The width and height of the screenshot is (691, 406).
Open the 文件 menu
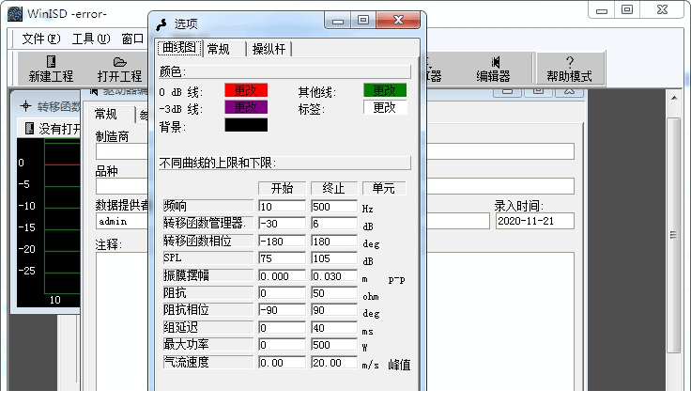41,39
